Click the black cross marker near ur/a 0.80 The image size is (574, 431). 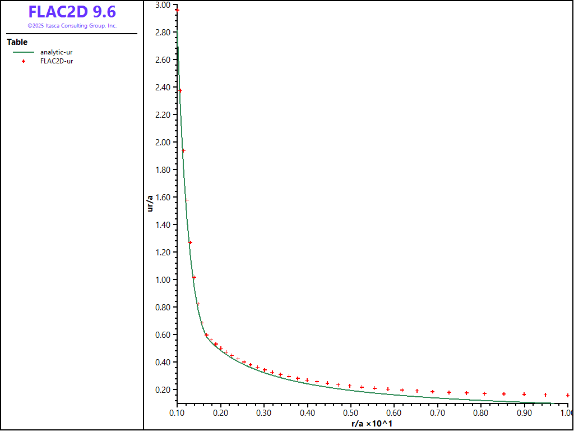click(x=198, y=304)
